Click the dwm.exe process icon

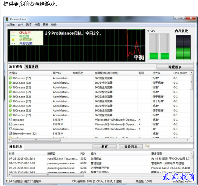click(x=10, y=129)
